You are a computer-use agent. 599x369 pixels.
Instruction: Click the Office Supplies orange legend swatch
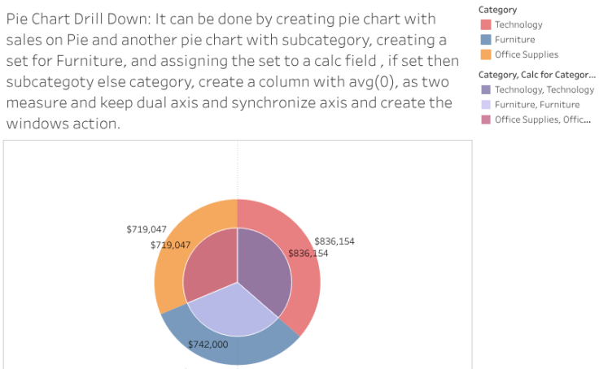pos(484,54)
